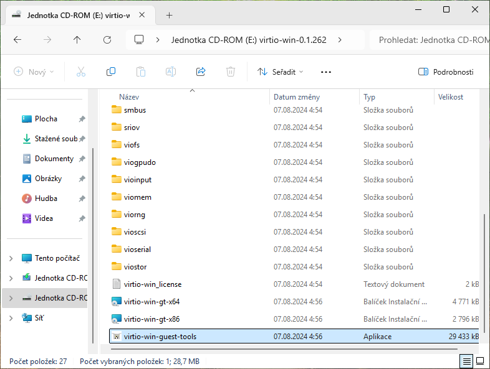Sort by Datum změny column header

pyautogui.click(x=297, y=97)
